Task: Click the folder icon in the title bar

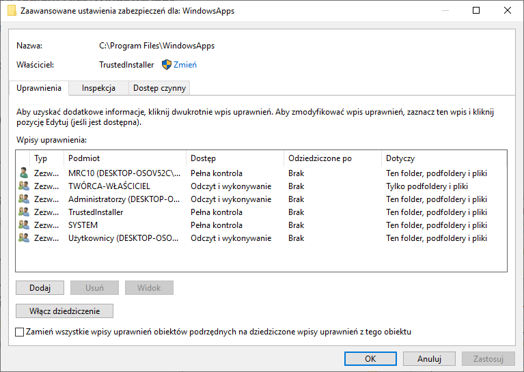Action: (x=12, y=11)
